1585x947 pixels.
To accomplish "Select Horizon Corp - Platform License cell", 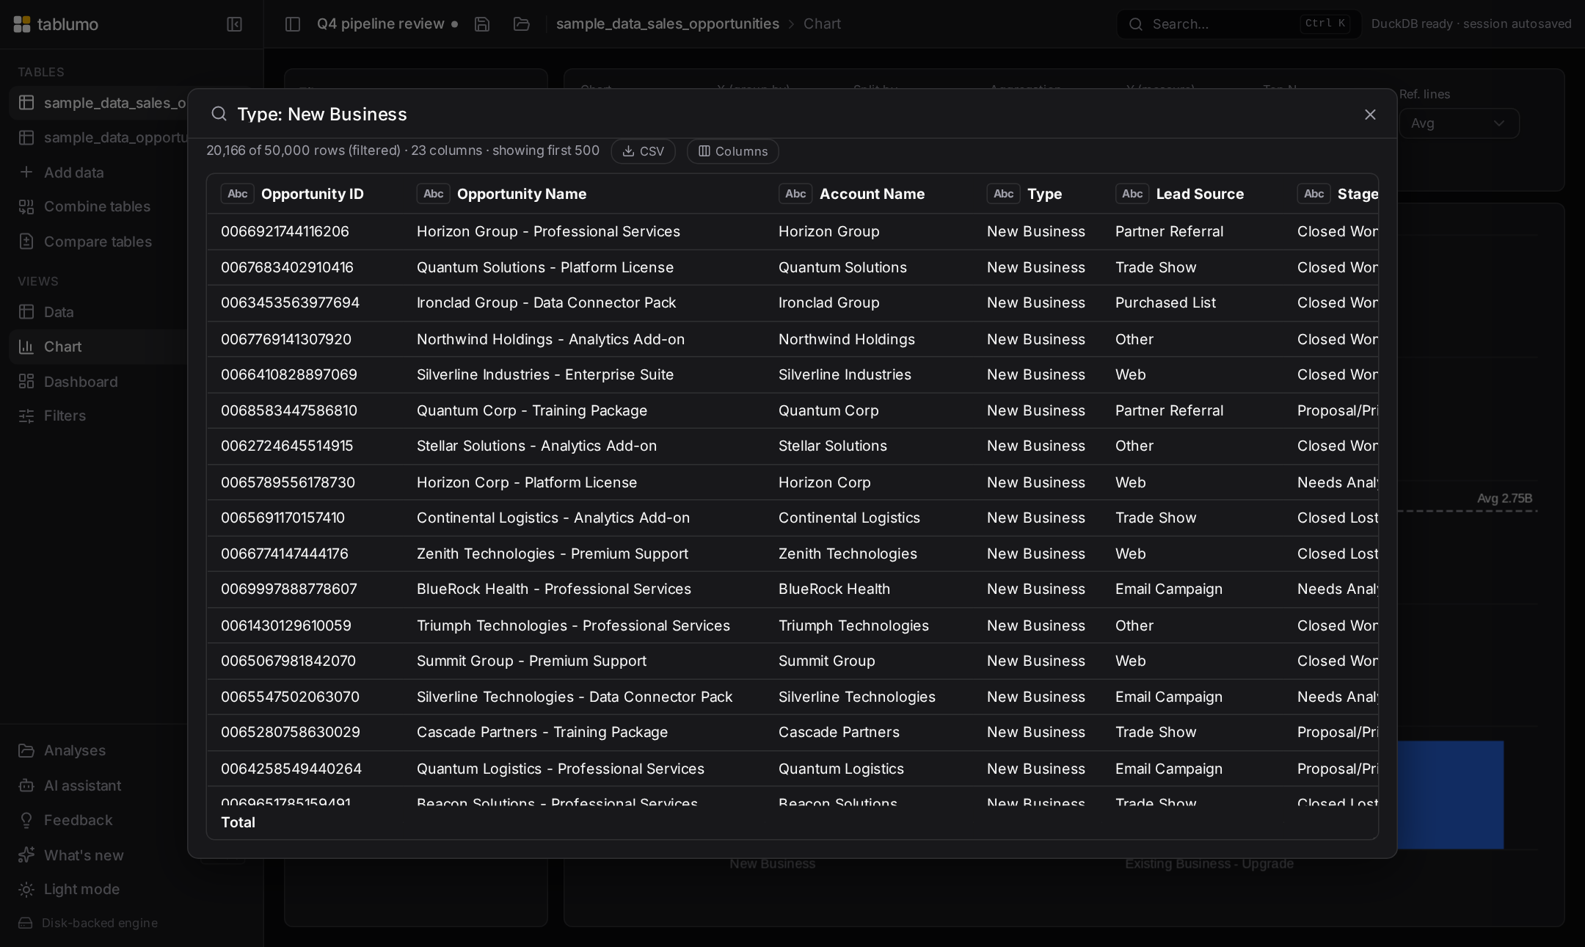I will pyautogui.click(x=526, y=482).
